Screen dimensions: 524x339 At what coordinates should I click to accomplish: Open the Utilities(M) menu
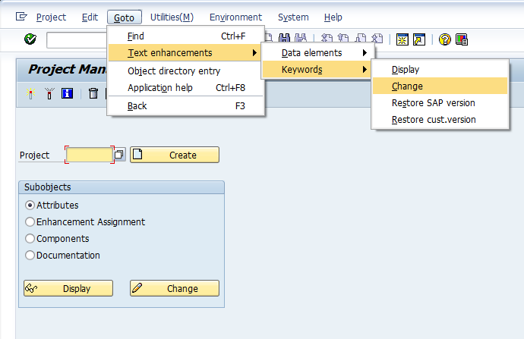pos(172,17)
